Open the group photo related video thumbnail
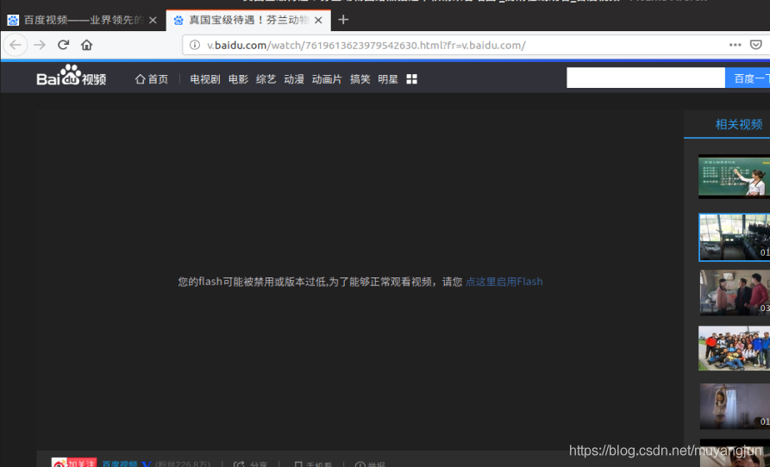Screen dimensions: 770x467 click(x=734, y=348)
